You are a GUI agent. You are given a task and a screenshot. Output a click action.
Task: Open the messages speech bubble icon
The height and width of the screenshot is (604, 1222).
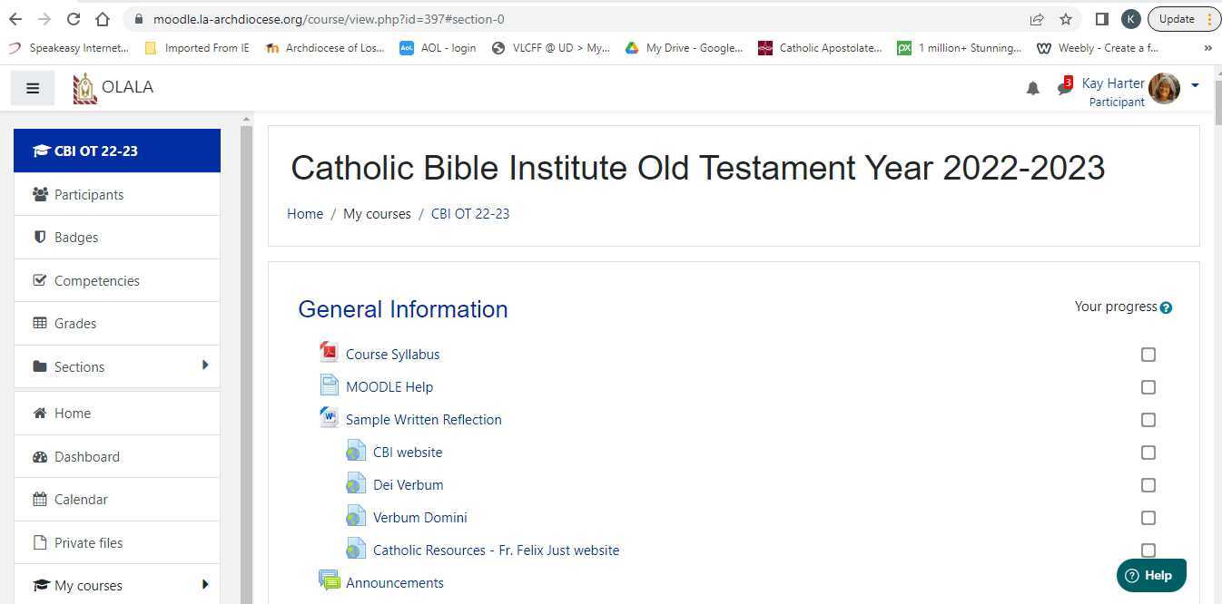[1064, 88]
